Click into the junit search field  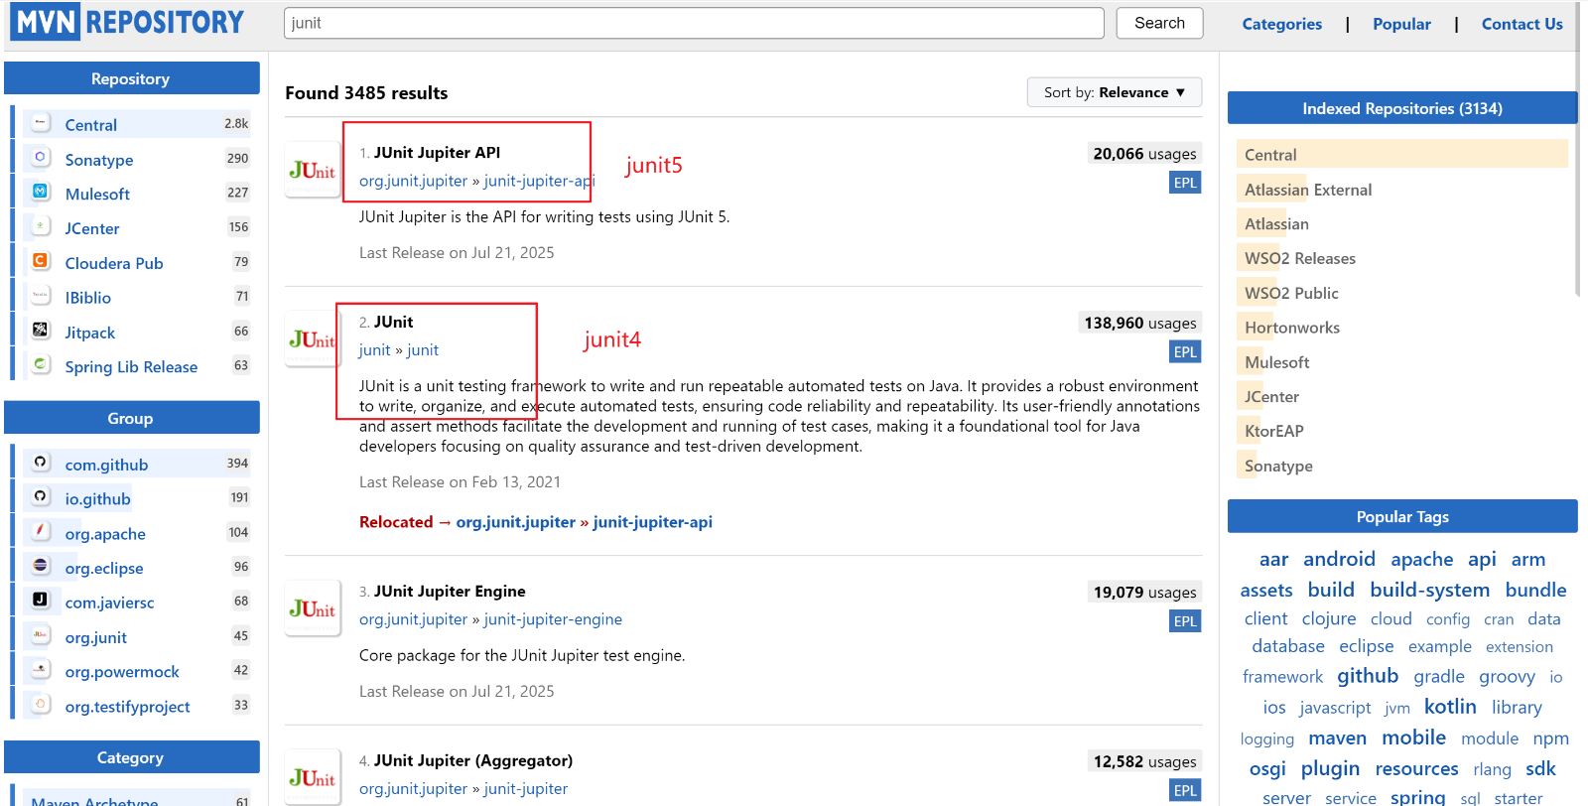point(694,23)
